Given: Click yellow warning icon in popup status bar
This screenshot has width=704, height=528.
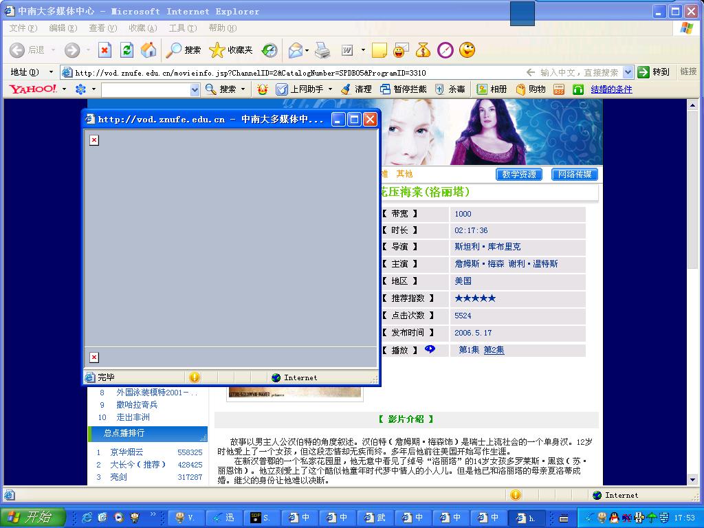Looking at the screenshot, I should point(195,377).
